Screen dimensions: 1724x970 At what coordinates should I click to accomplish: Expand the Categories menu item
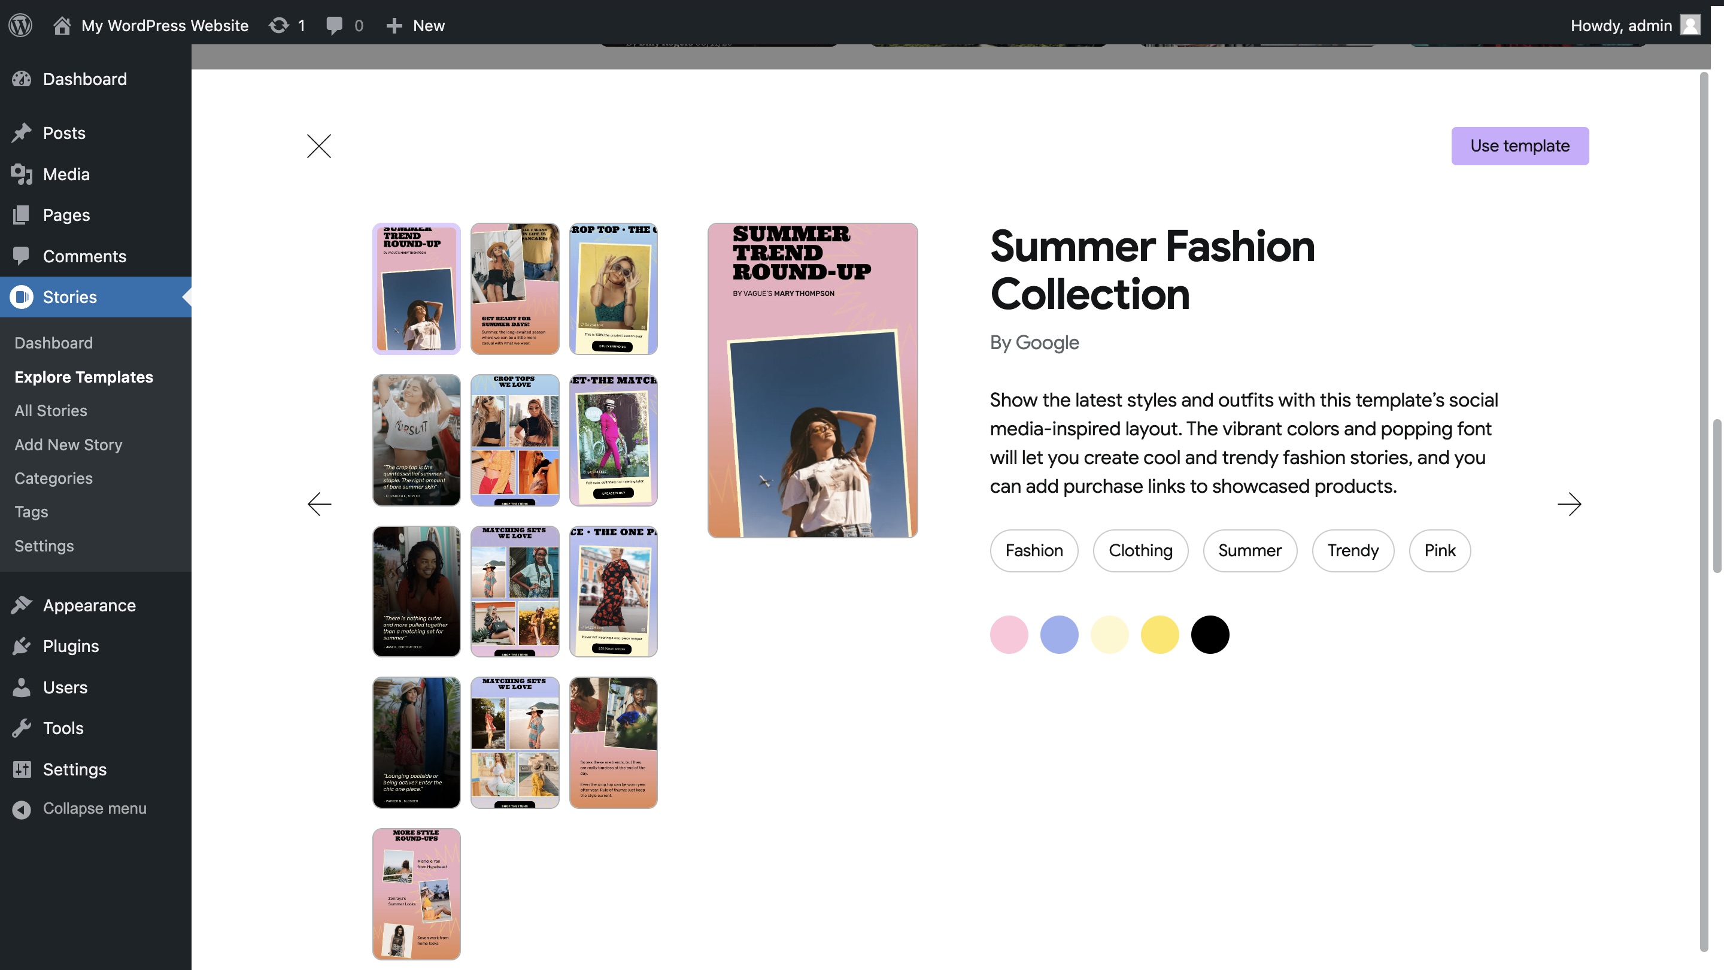coord(53,478)
